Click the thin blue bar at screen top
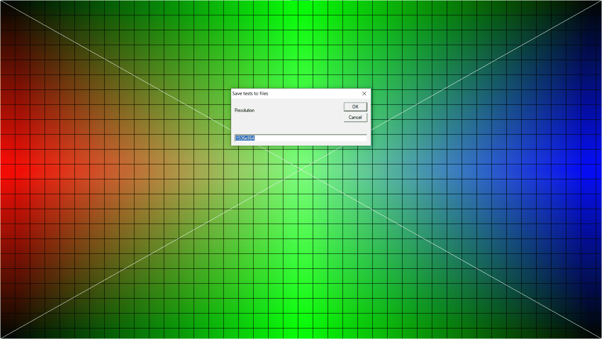602x339 pixels. tap(300, 0)
